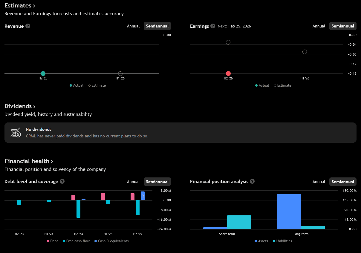Open Financial position analysis help icon
The image size is (361, 253).
(252, 181)
